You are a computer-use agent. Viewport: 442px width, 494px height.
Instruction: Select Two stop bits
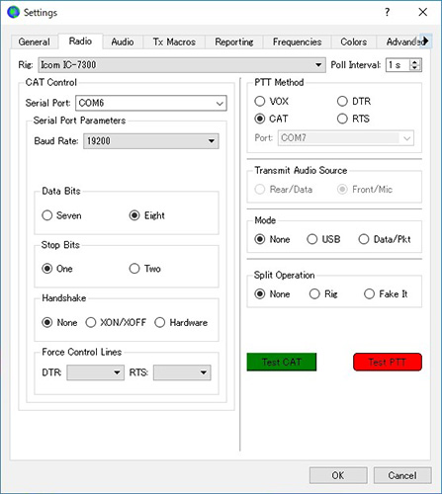pos(134,269)
